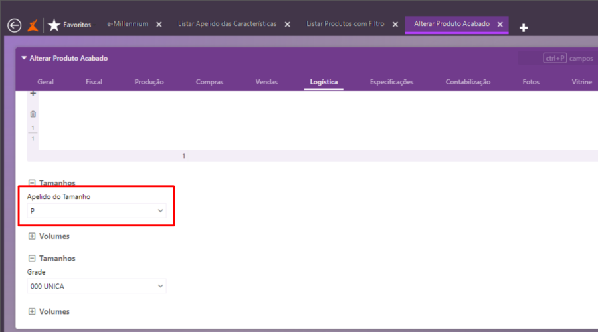Image resolution: width=598 pixels, height=332 pixels.
Task: Expand Volumes section below Grade
Action: pyautogui.click(x=32, y=312)
